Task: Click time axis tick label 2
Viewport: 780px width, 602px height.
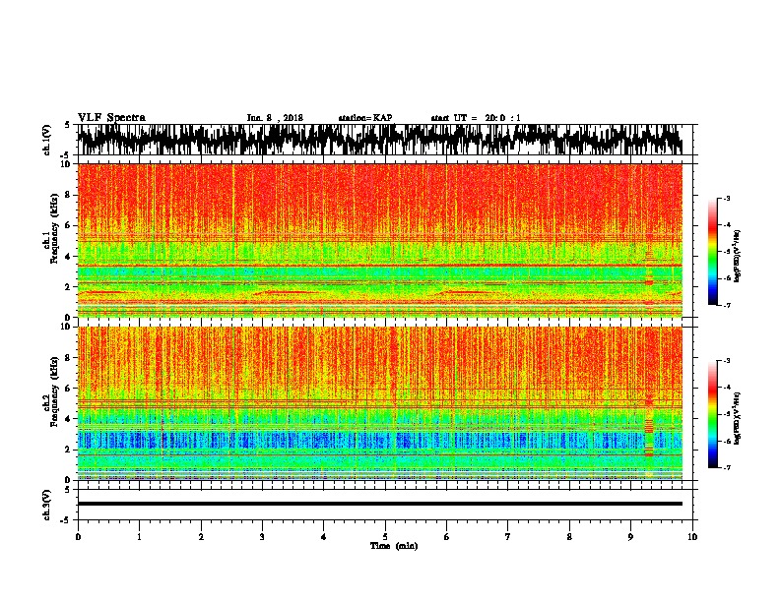Action: [201, 537]
